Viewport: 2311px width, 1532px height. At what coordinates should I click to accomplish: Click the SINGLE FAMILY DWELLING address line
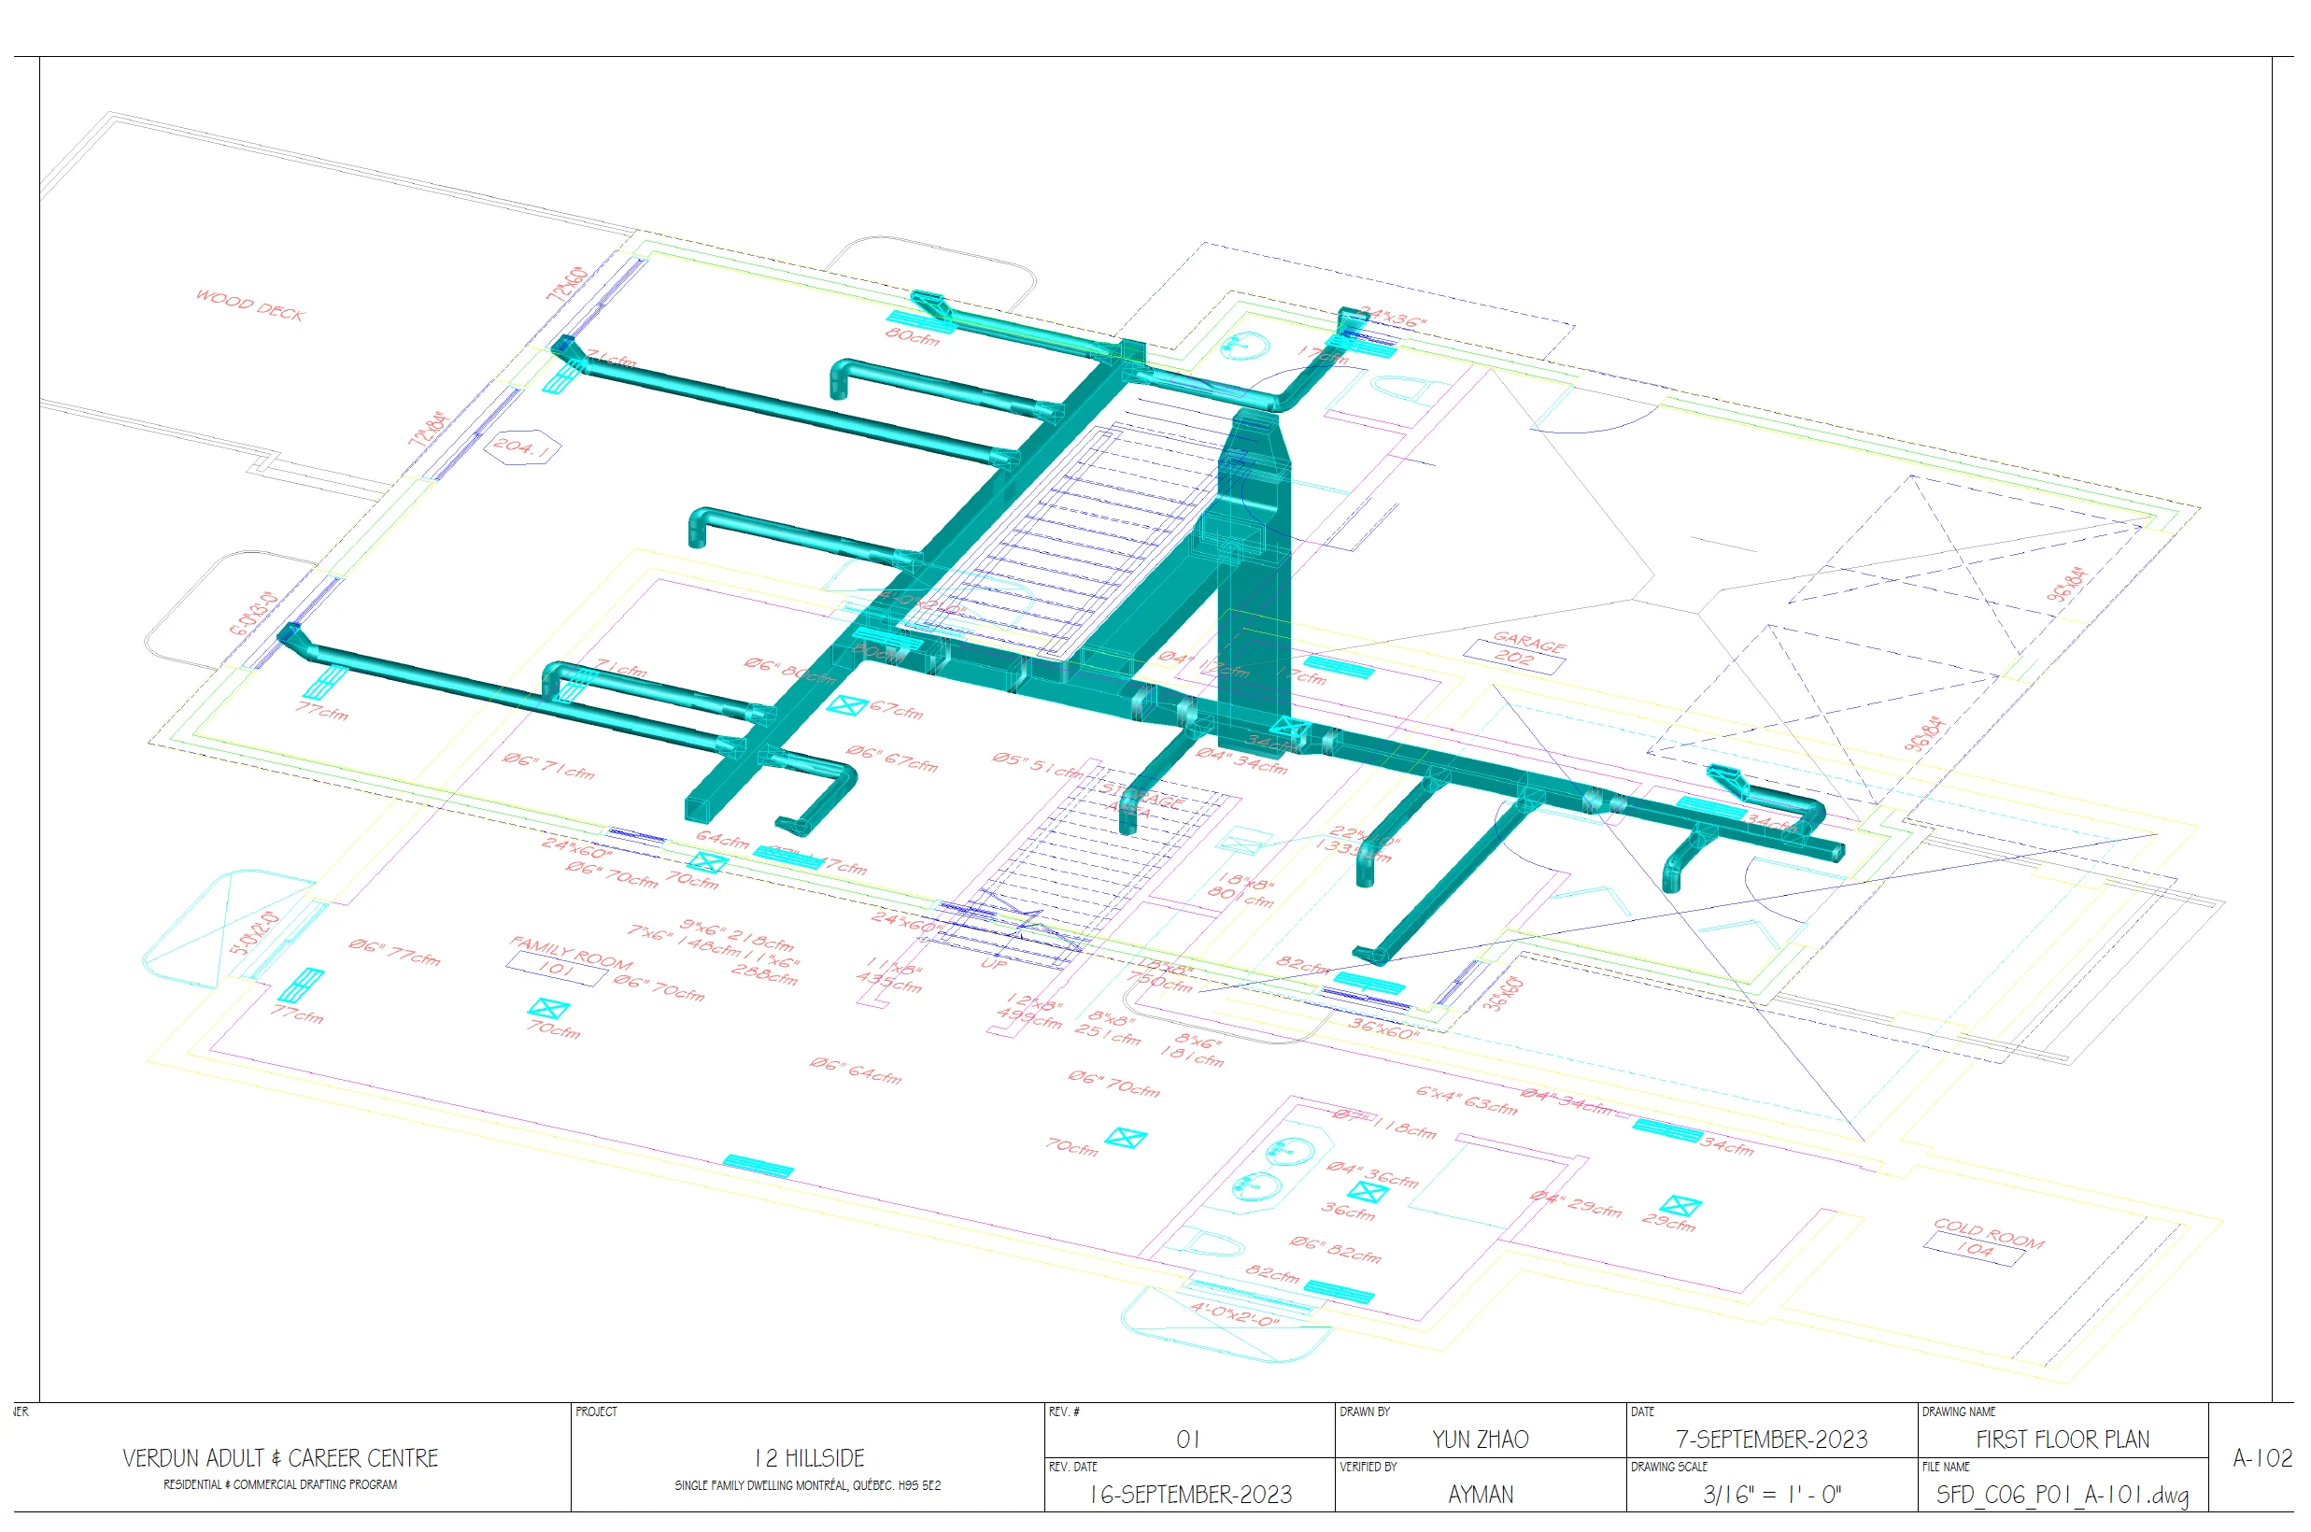[808, 1486]
